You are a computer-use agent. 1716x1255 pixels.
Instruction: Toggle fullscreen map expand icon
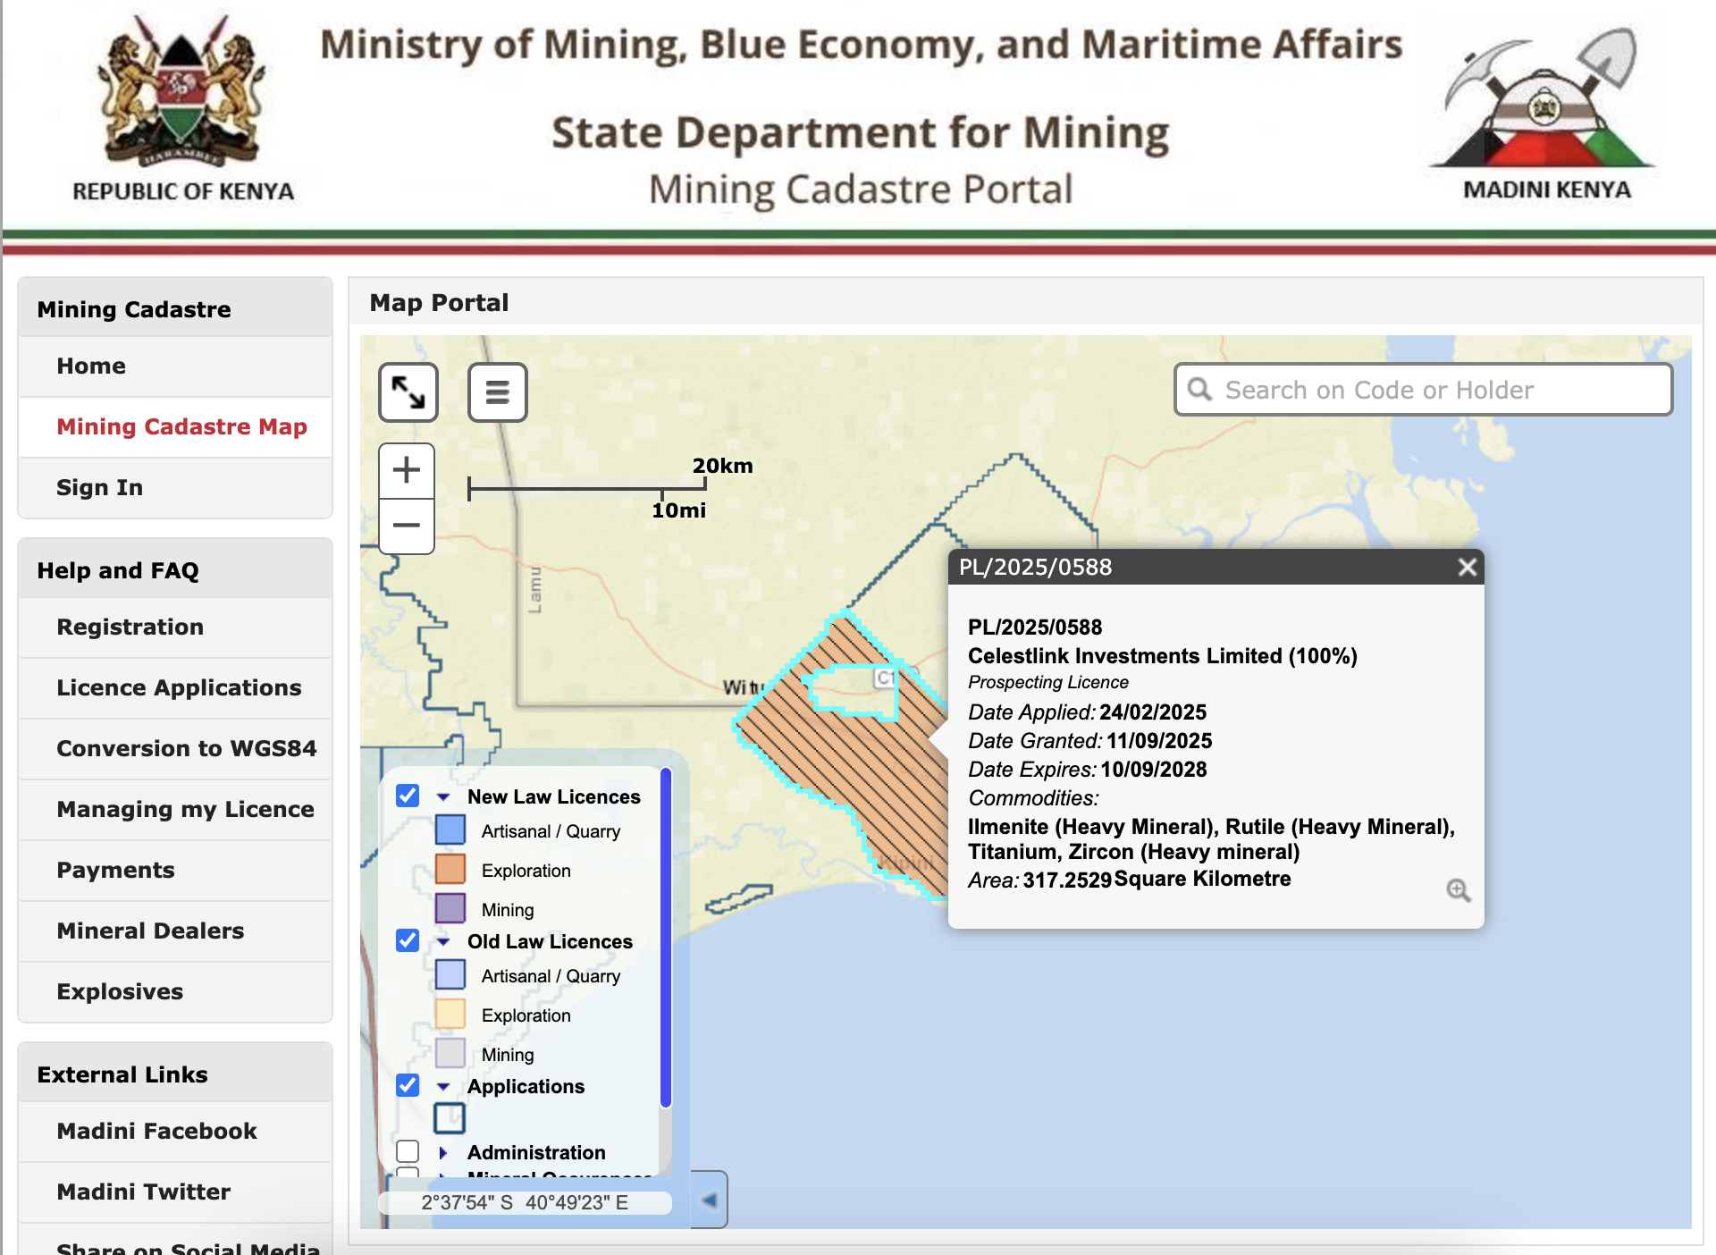pos(408,392)
